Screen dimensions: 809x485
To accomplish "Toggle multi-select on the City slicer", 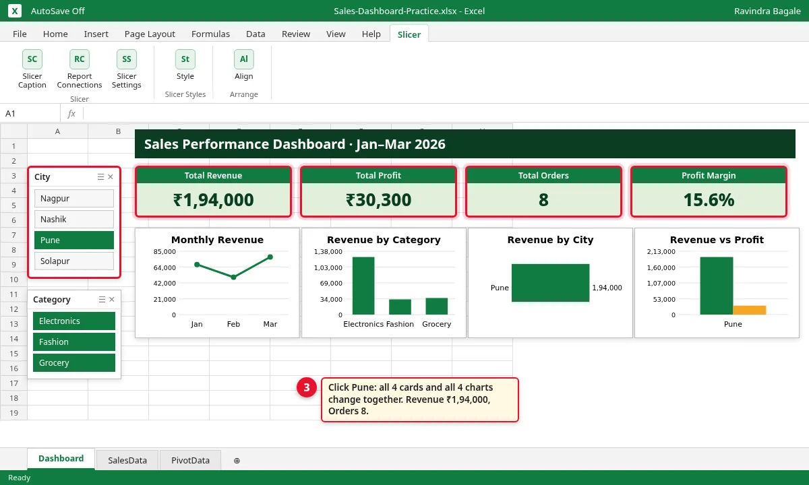I will (100, 176).
